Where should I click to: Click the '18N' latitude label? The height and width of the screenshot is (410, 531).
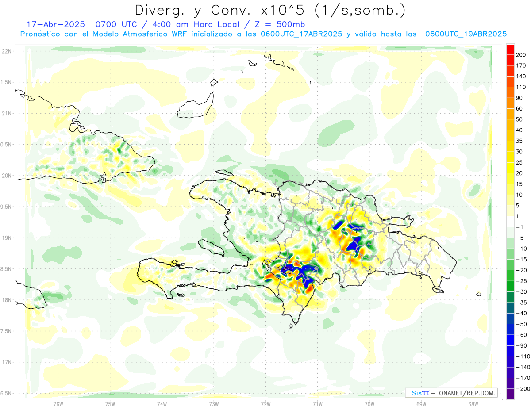(x=7, y=300)
